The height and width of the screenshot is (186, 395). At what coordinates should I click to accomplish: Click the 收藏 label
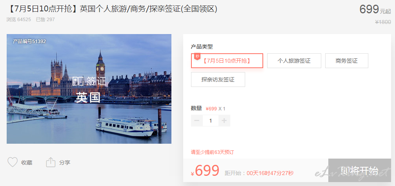(x=27, y=163)
